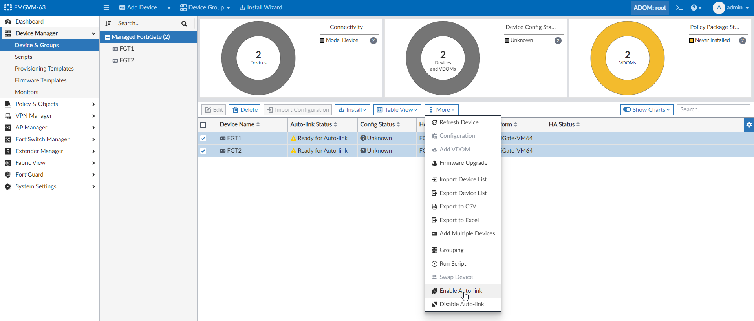Sort by HA Status column header

click(564, 124)
